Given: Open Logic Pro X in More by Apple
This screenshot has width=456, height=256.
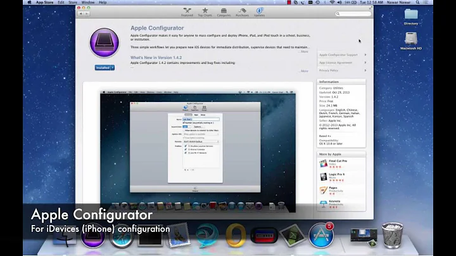Looking at the screenshot, I should click(336, 174).
